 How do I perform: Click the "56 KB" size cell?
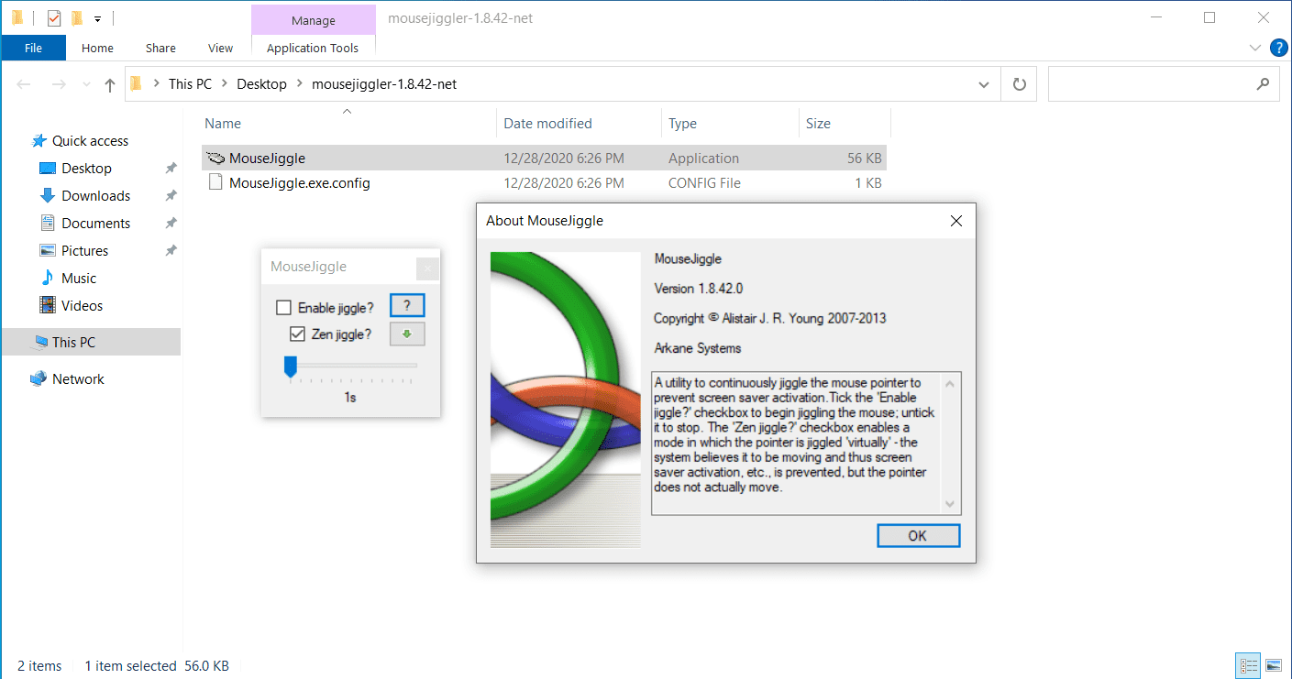pyautogui.click(x=865, y=159)
